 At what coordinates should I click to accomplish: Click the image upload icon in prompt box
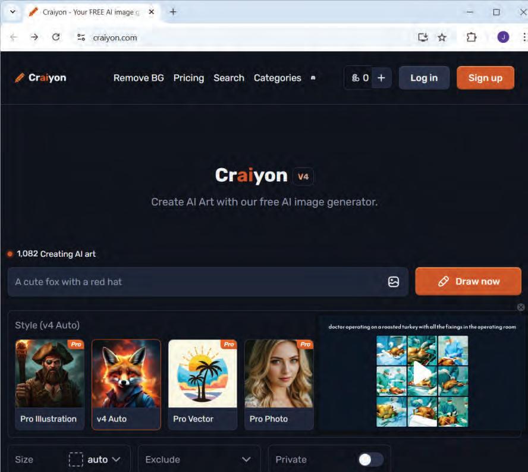(393, 282)
